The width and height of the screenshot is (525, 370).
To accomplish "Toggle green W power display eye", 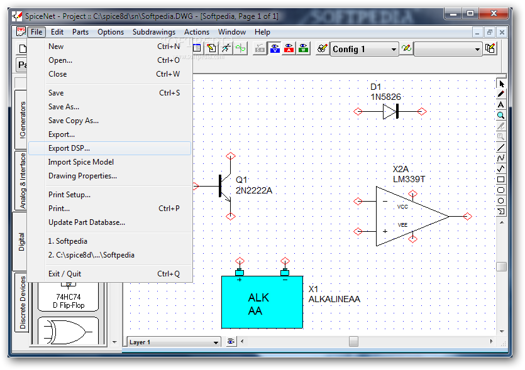I will coord(303,48).
